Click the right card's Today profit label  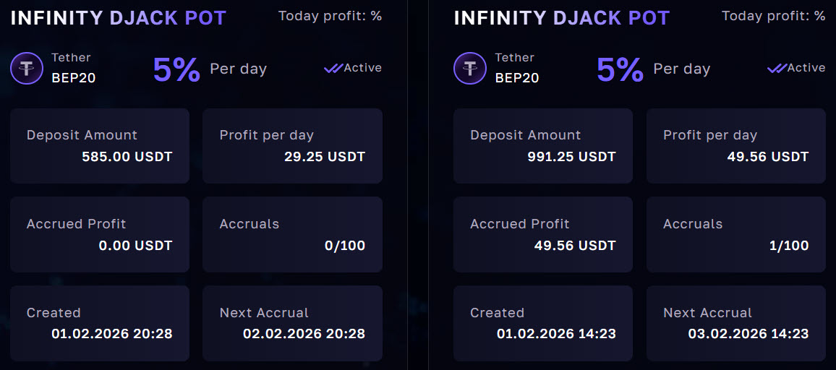tap(773, 16)
